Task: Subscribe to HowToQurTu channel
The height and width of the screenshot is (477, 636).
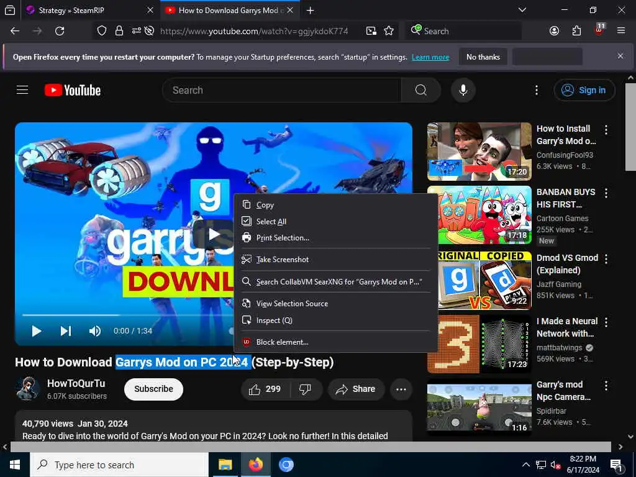Action: tap(154, 389)
